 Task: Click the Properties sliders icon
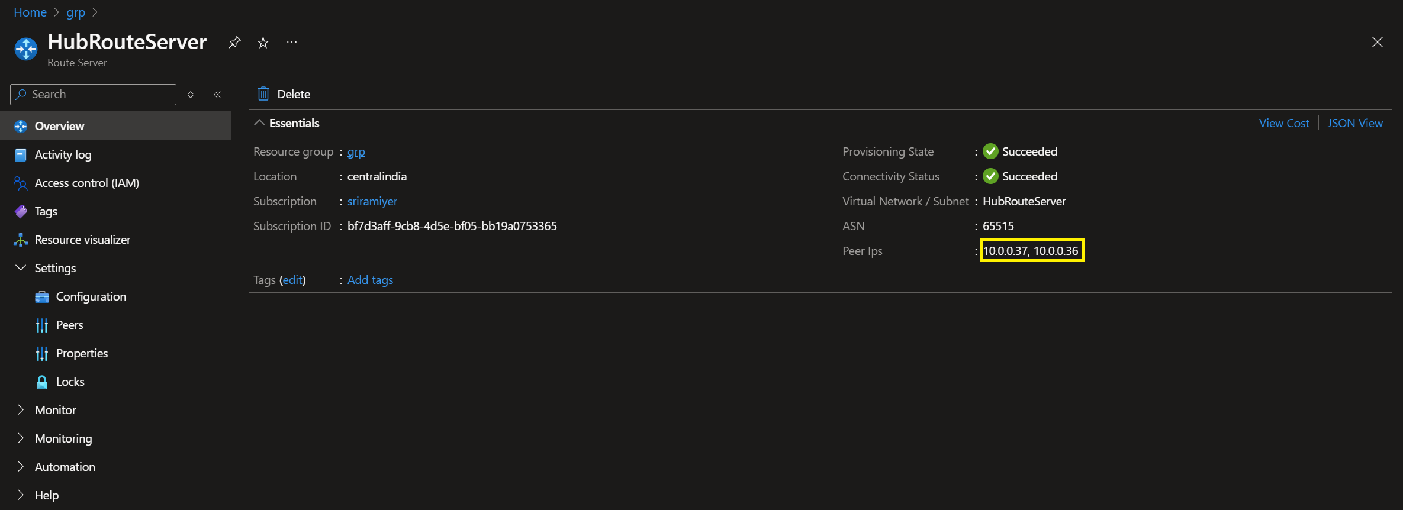pyautogui.click(x=42, y=353)
